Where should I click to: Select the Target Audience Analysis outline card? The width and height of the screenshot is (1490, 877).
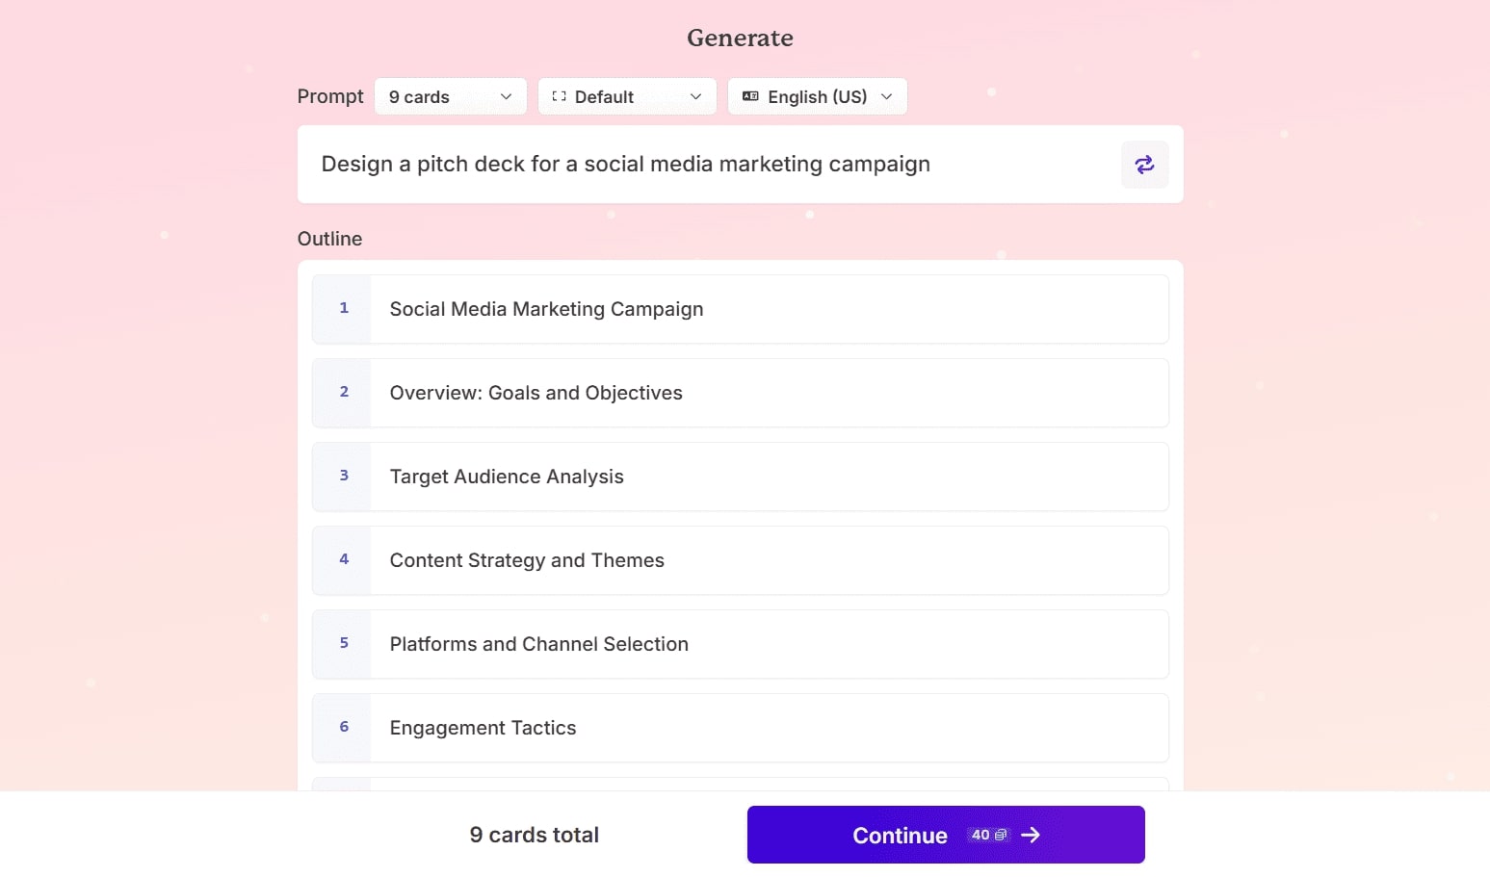(x=507, y=477)
